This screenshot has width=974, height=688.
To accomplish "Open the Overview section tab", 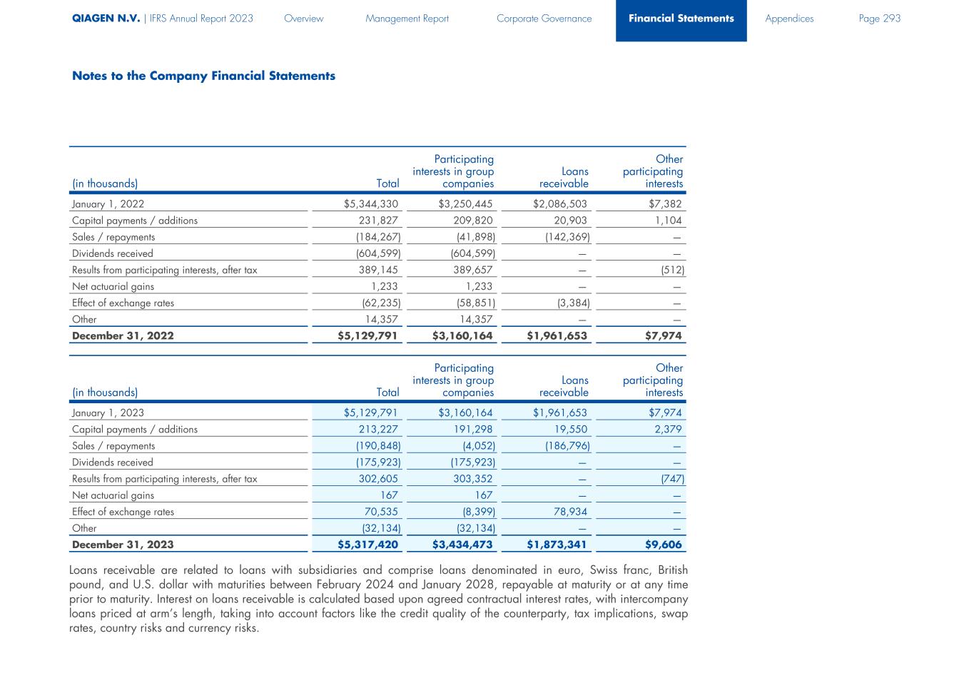I will pyautogui.click(x=303, y=19).
